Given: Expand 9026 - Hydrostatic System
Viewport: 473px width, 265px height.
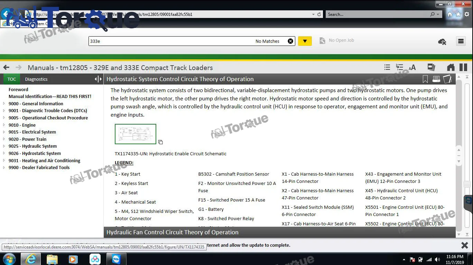Looking at the screenshot, I should pos(4,153).
